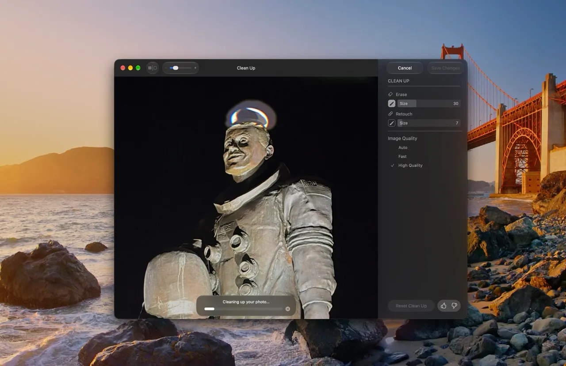
Task: Choose Fast image quality
Action: [x=402, y=156]
